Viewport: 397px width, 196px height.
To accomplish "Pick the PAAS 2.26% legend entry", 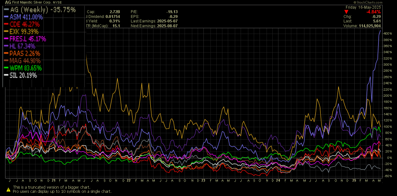I will coord(25,53).
